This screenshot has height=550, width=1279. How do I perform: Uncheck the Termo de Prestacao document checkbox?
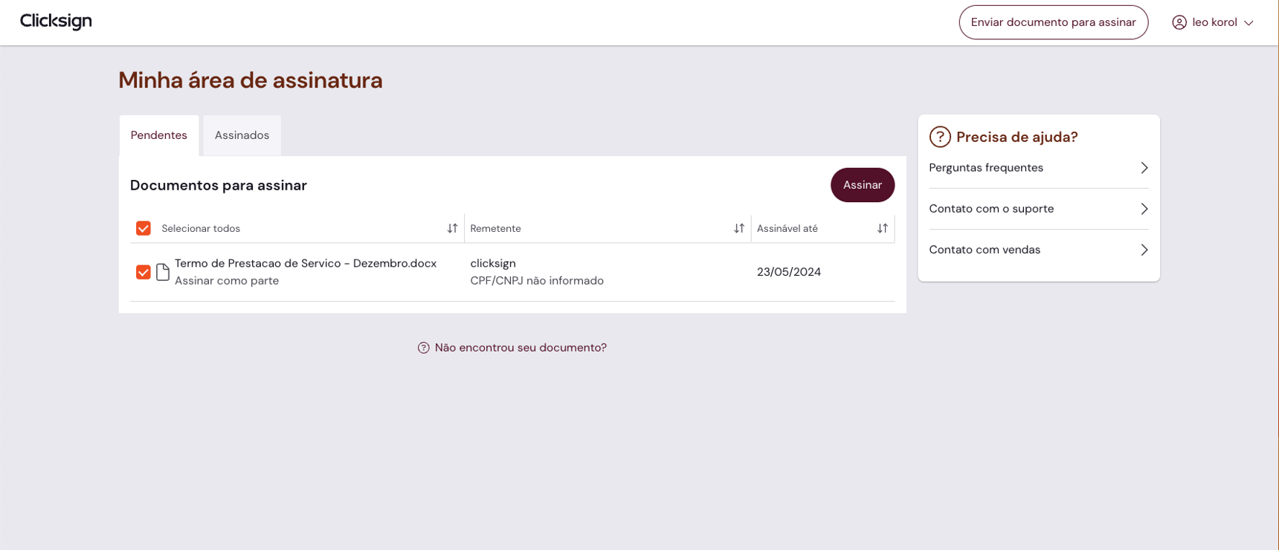143,272
